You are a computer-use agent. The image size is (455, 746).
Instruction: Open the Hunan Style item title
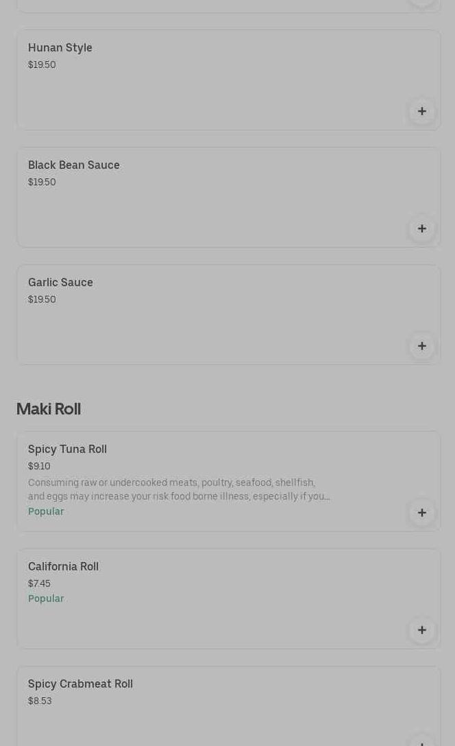point(60,47)
